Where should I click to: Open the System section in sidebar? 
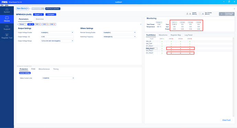coord(7,10)
